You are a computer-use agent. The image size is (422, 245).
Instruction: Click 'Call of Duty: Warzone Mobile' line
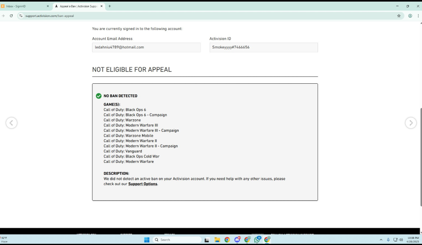(x=128, y=136)
